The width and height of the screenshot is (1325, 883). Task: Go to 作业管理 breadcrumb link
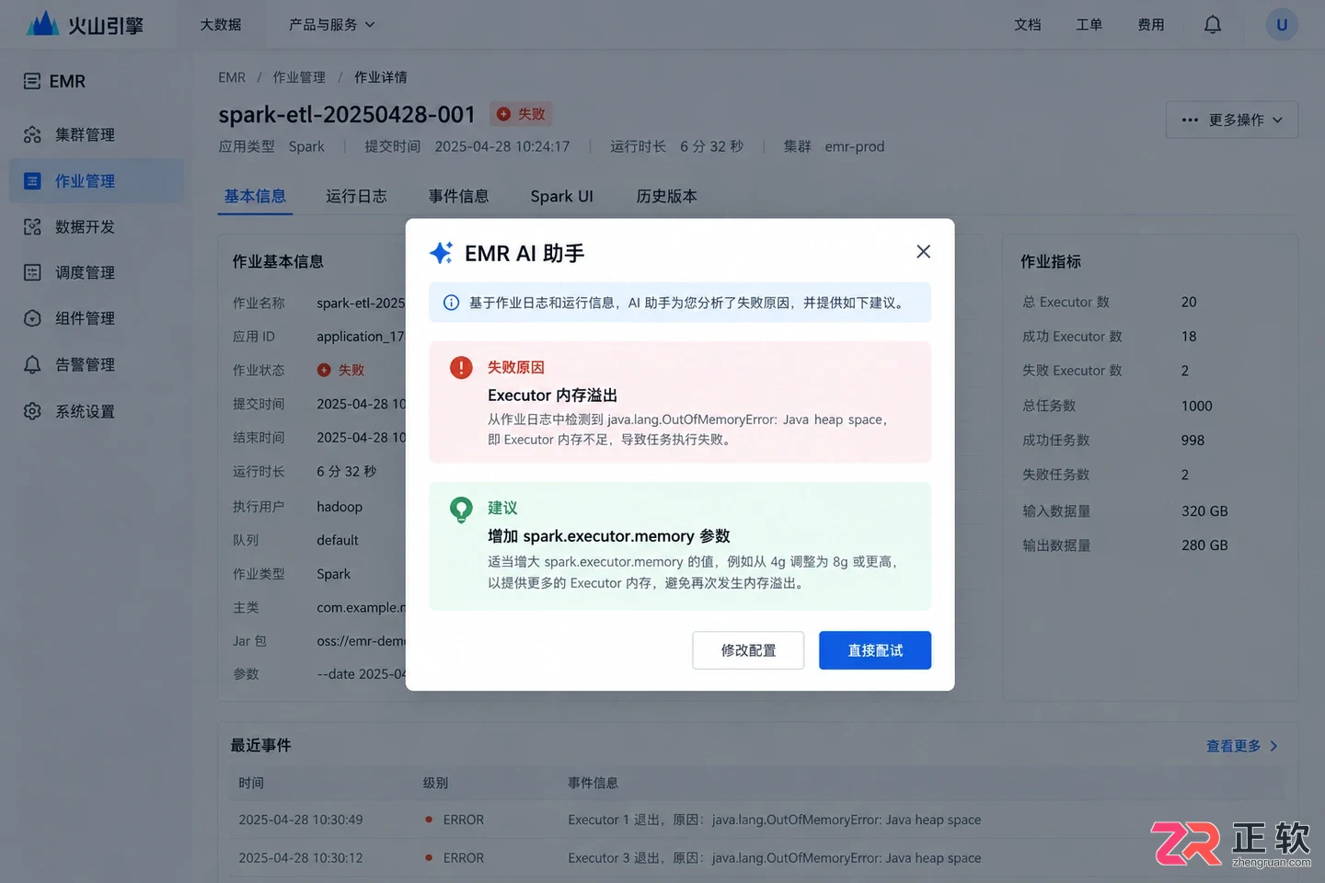pos(299,77)
